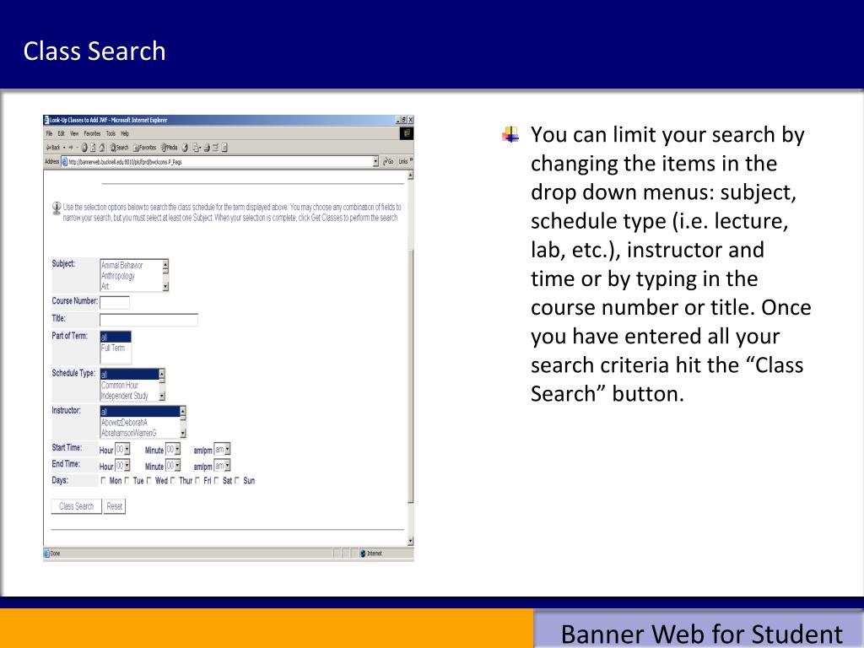
Task: Open the Favorites menu
Action: pyautogui.click(x=92, y=133)
